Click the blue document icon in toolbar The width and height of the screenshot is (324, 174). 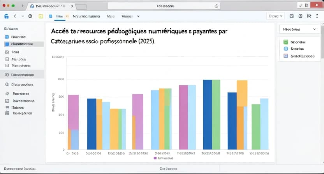click(x=51, y=16)
